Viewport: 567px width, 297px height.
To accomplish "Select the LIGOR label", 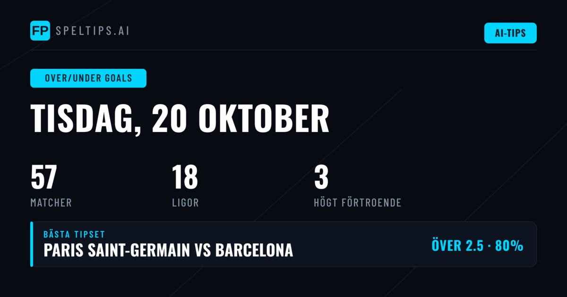I will 185,203.
